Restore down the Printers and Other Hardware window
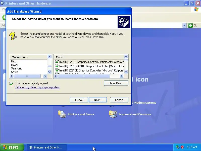This screenshot has width=201, height=151. tap(192, 3)
